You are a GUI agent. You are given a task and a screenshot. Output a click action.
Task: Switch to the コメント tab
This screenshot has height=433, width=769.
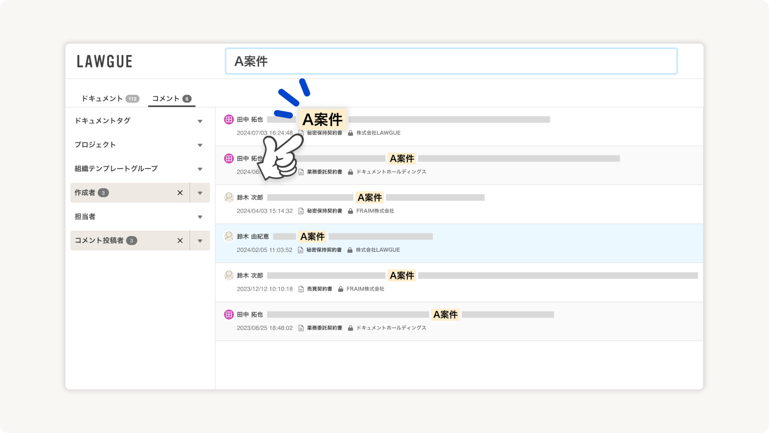[166, 98]
